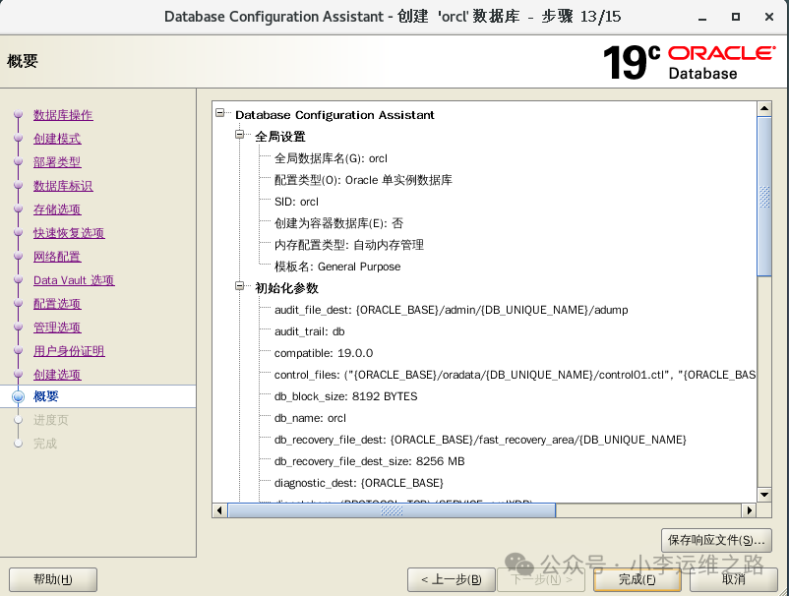The height and width of the screenshot is (596, 789).
Task: Go to the 创建模式 step
Action: coord(57,139)
